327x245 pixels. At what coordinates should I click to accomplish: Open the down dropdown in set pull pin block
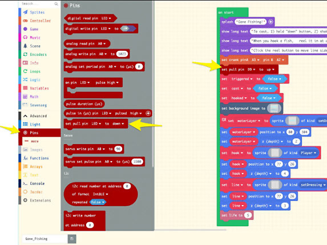tap(118, 124)
